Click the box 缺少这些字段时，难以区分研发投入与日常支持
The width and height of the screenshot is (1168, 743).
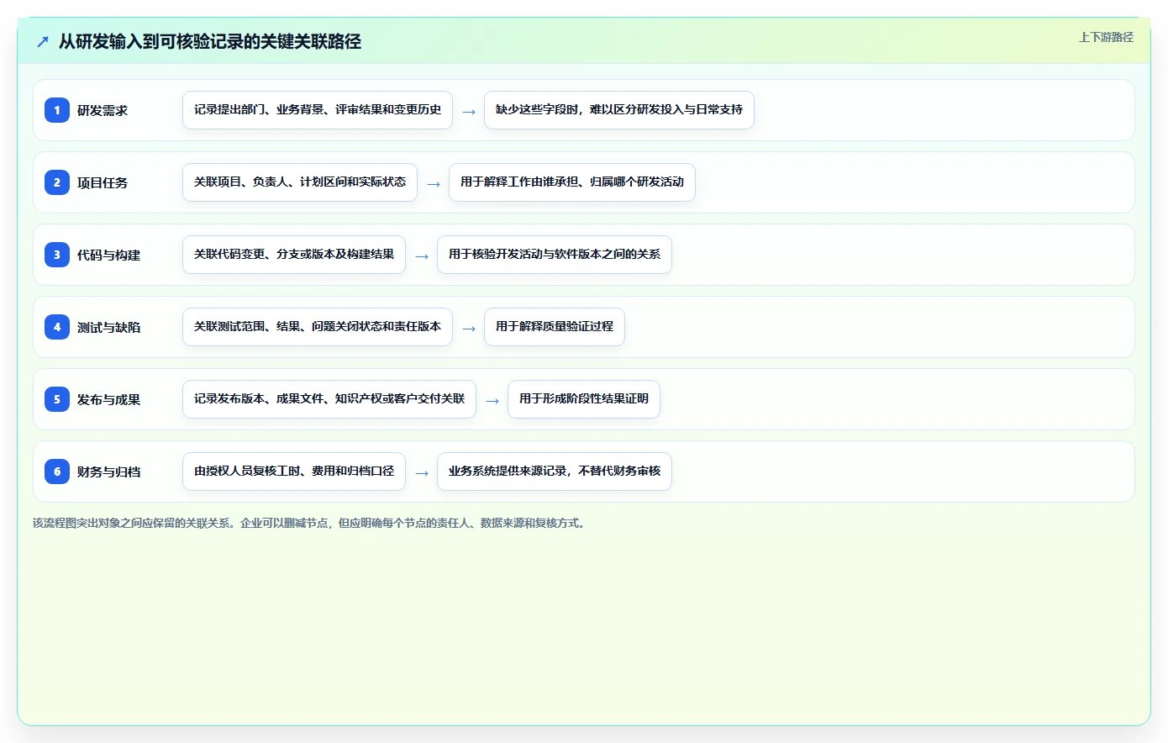619,110
